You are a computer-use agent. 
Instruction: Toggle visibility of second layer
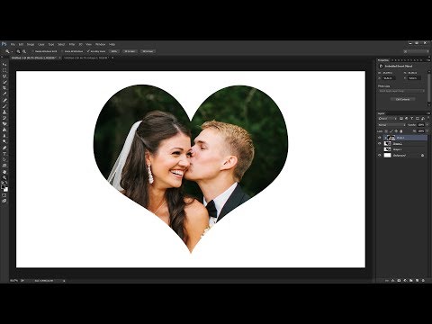tap(380, 144)
